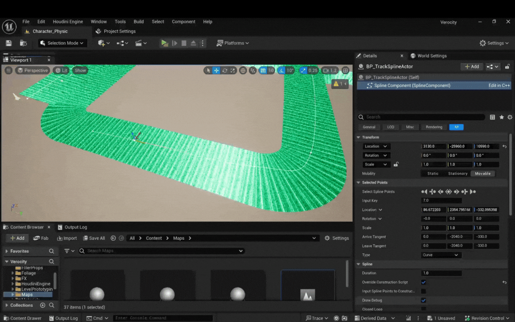Click the Stop simulation button
The height and width of the screenshot is (322, 515).
(x=184, y=43)
